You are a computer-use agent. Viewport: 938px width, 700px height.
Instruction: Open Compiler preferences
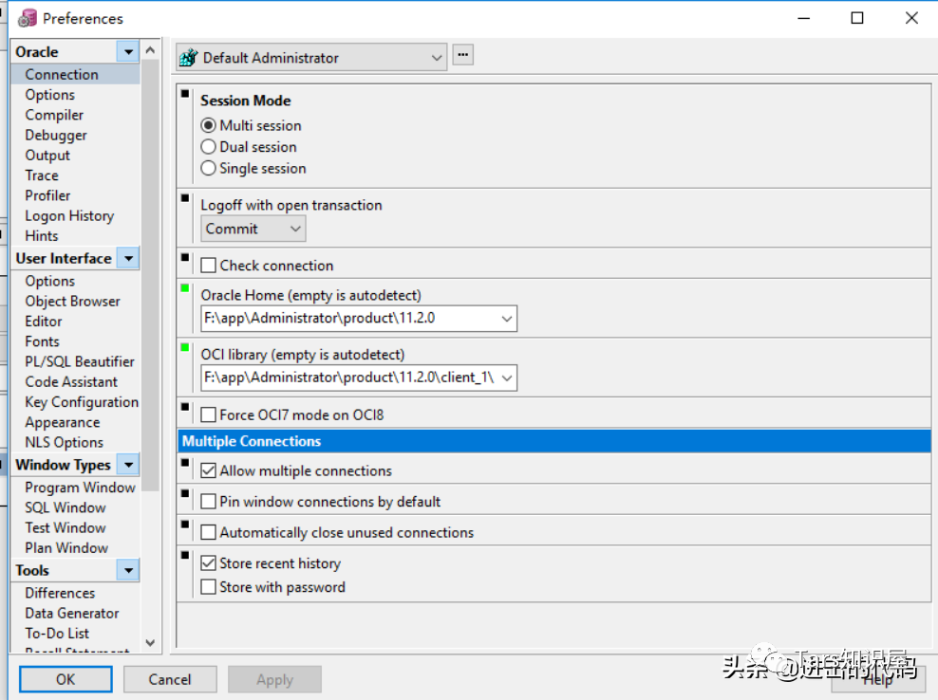tap(54, 115)
